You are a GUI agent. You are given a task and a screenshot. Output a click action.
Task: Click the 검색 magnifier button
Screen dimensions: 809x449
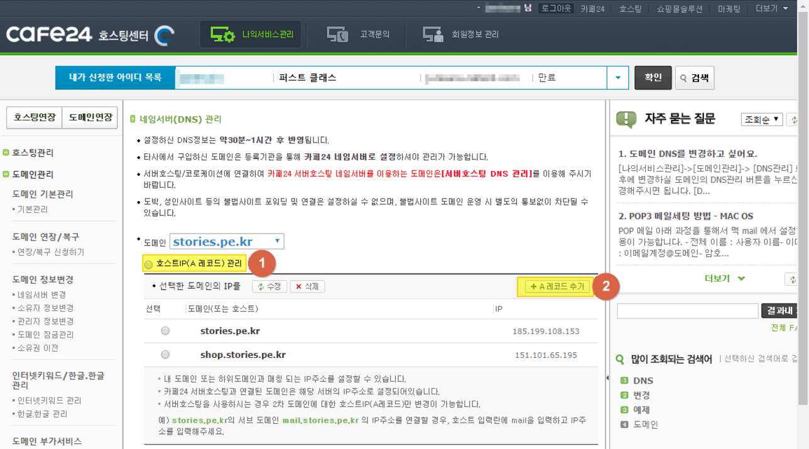(694, 78)
